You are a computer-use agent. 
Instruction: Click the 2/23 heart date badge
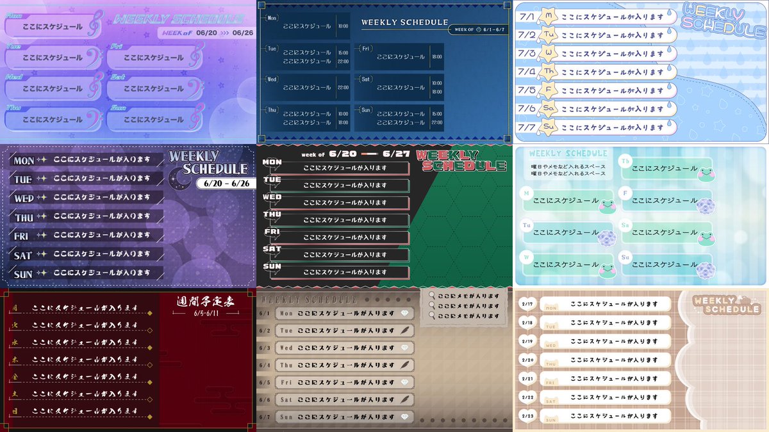point(528,417)
